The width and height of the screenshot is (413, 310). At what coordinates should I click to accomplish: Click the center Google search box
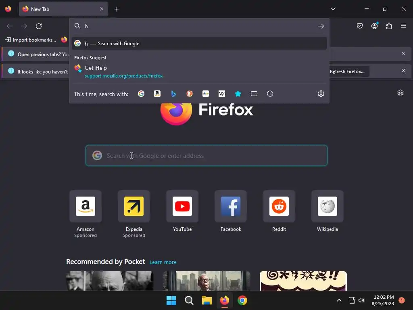point(206,155)
